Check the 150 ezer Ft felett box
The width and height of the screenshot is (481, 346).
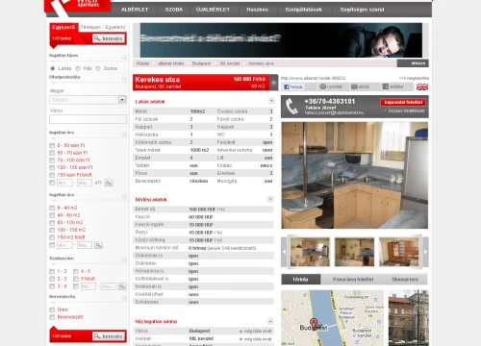(x=52, y=175)
